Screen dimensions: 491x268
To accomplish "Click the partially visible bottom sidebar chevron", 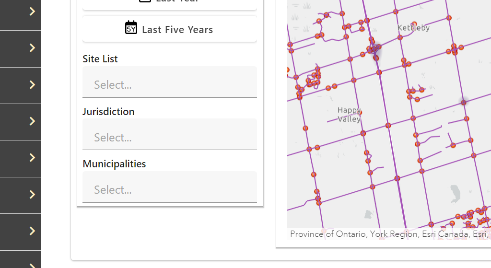I will tap(32, 265).
